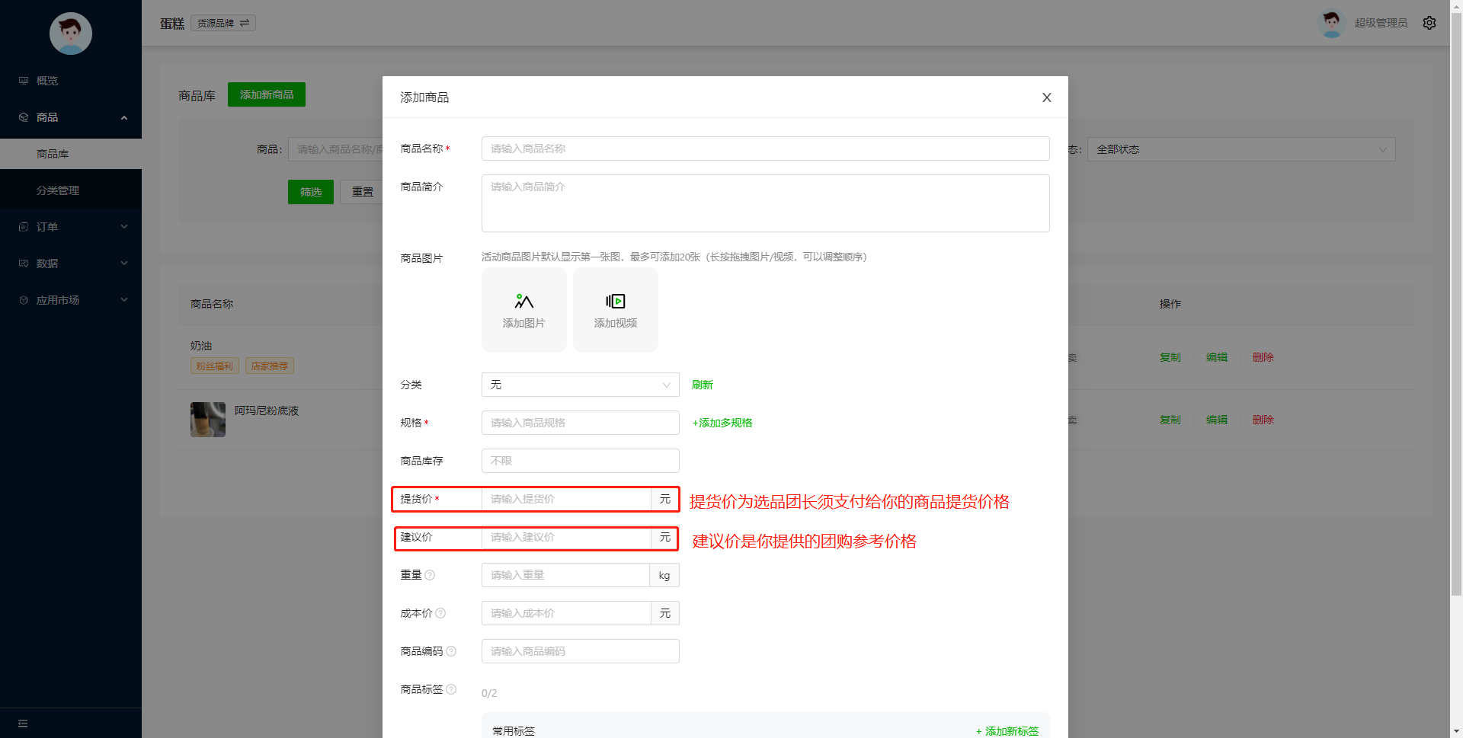Viewport: 1463px width, 738px height.
Task: Select 商品库 in the sidebar
Action: 71,154
